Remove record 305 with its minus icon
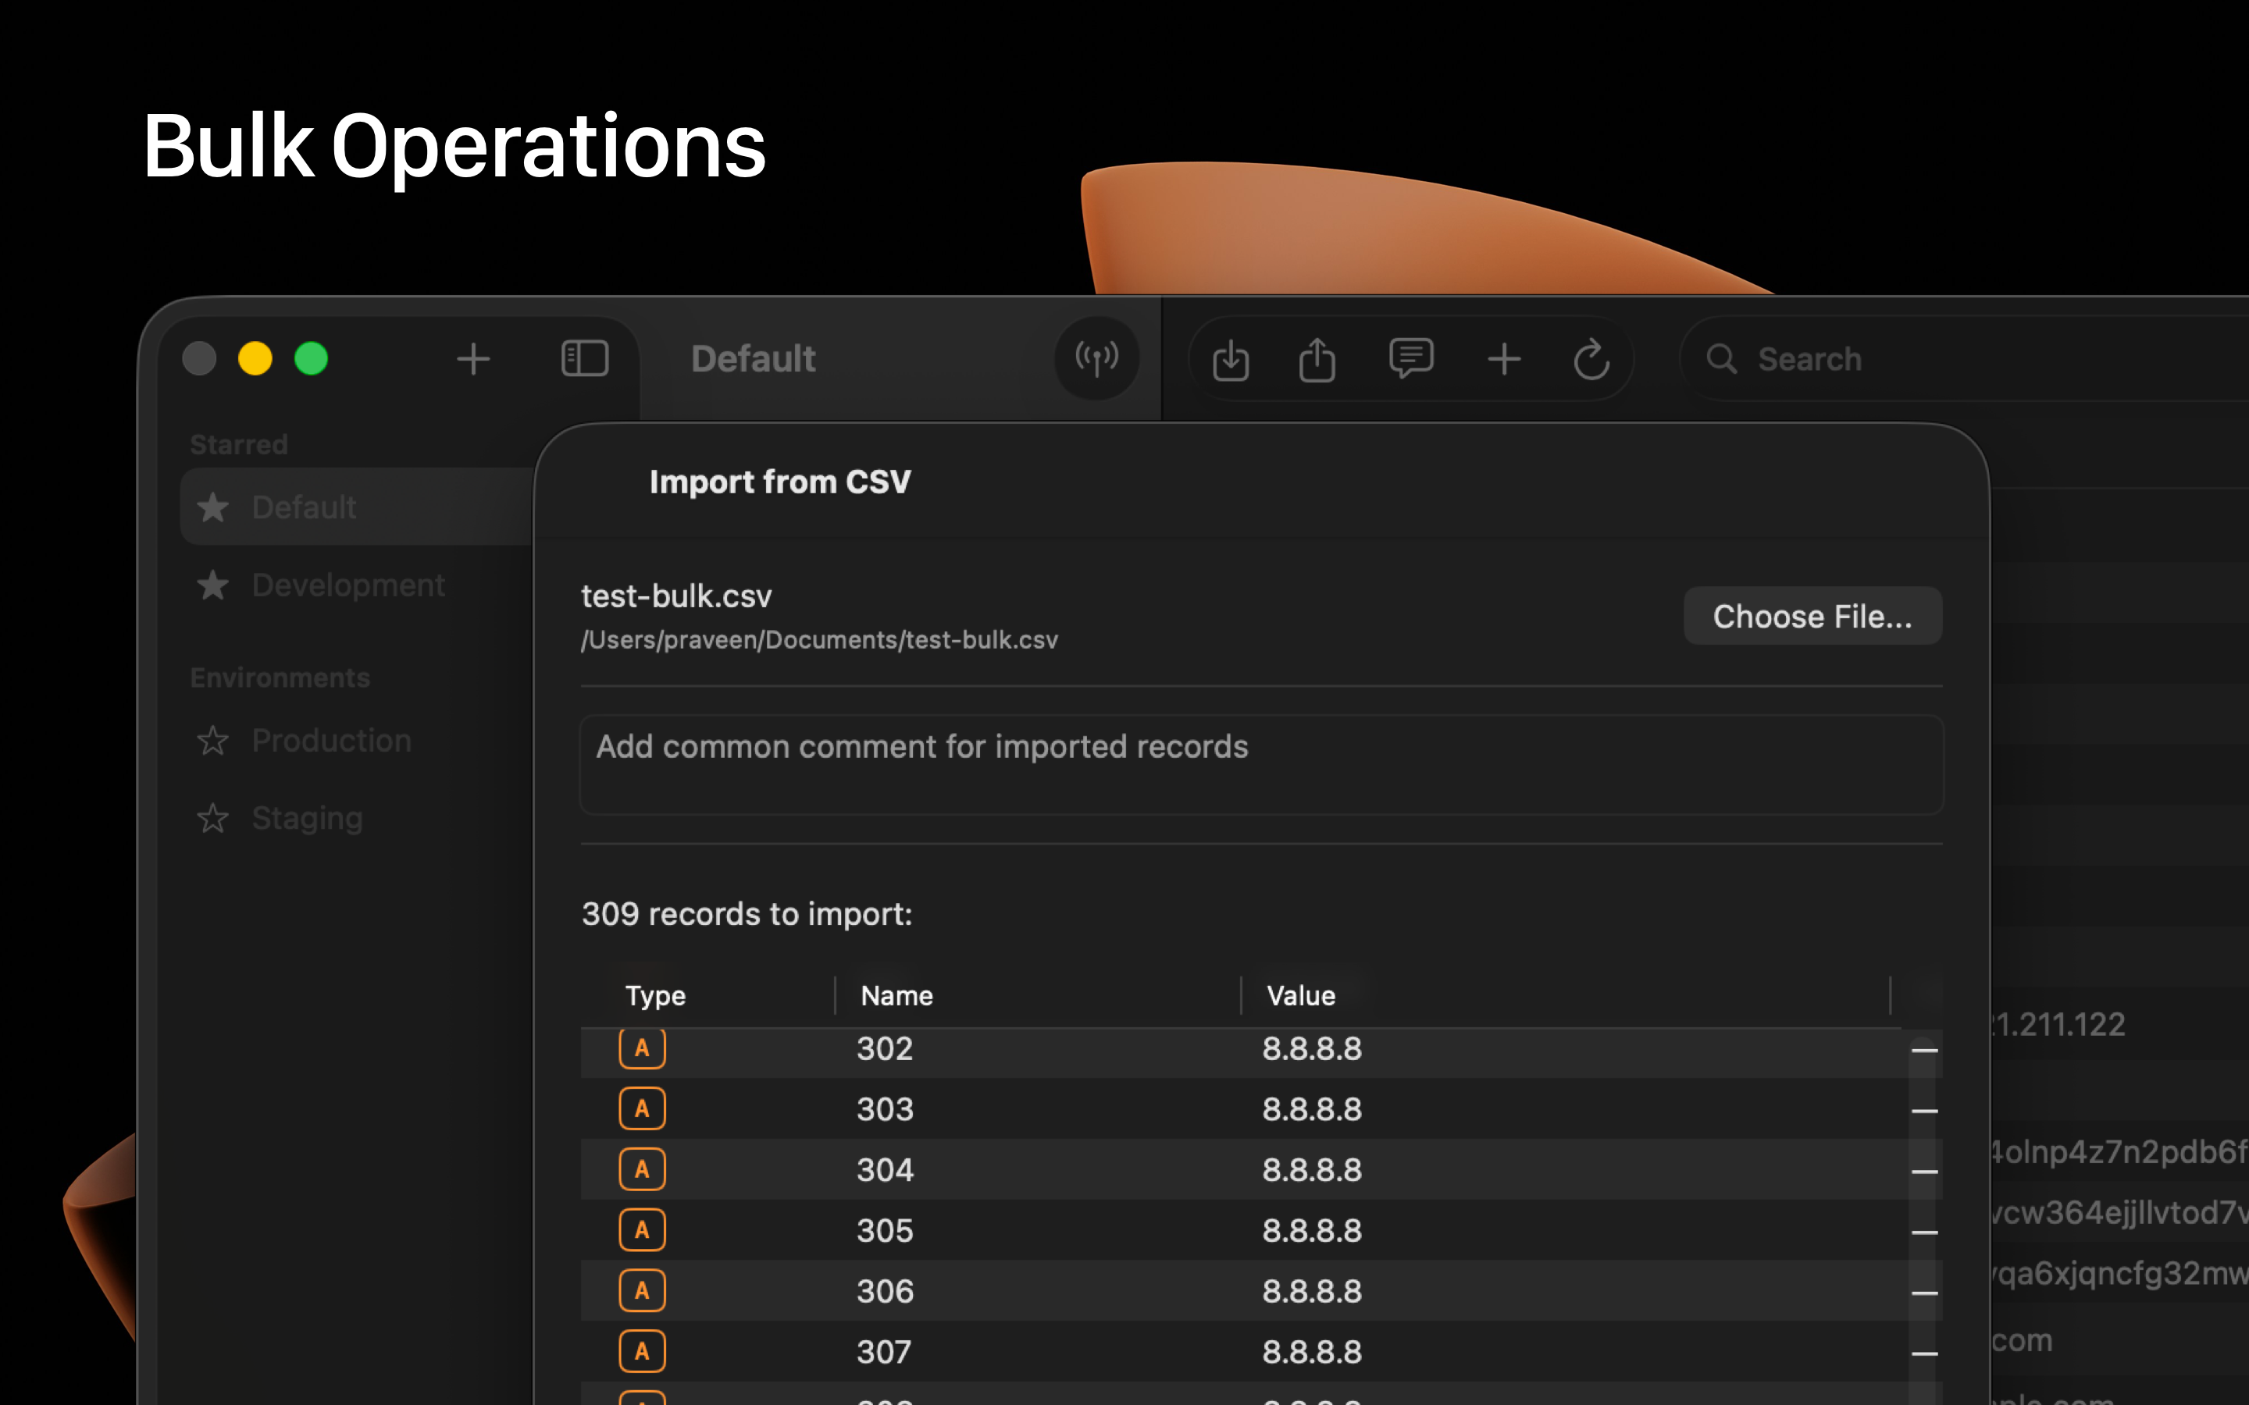The height and width of the screenshot is (1405, 2249). (x=1923, y=1232)
